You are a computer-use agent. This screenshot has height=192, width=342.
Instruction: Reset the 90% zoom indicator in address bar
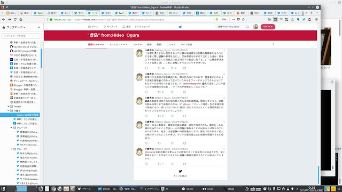tap(224, 19)
